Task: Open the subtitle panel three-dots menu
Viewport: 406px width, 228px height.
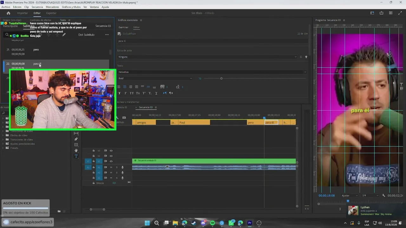Action: point(107,35)
